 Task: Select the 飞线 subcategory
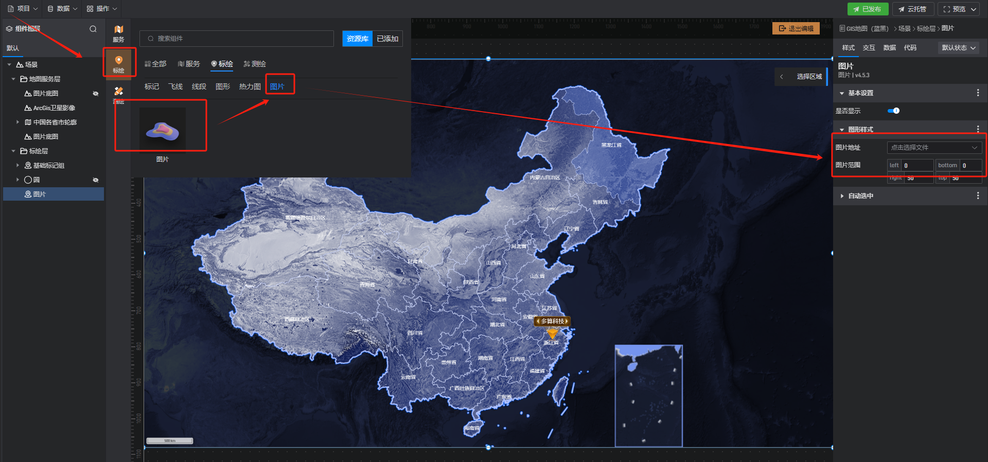pos(175,86)
